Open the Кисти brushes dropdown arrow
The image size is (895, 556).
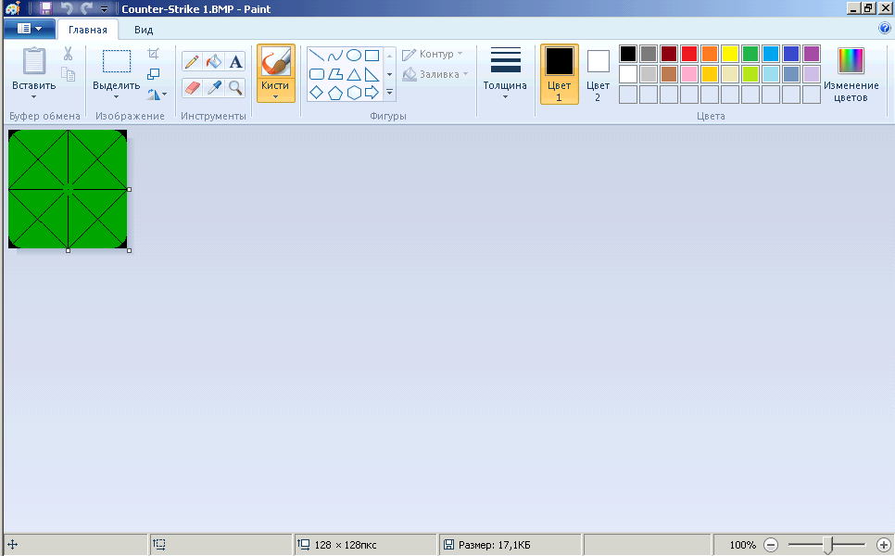[275, 97]
